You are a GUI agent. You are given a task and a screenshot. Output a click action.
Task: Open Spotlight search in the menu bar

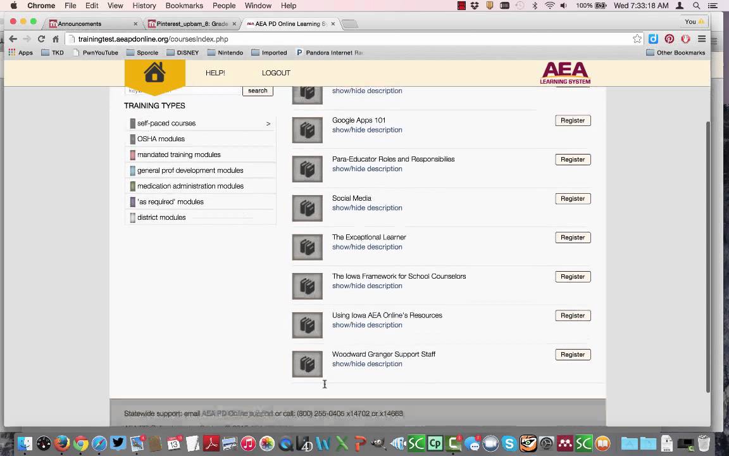click(x=696, y=6)
